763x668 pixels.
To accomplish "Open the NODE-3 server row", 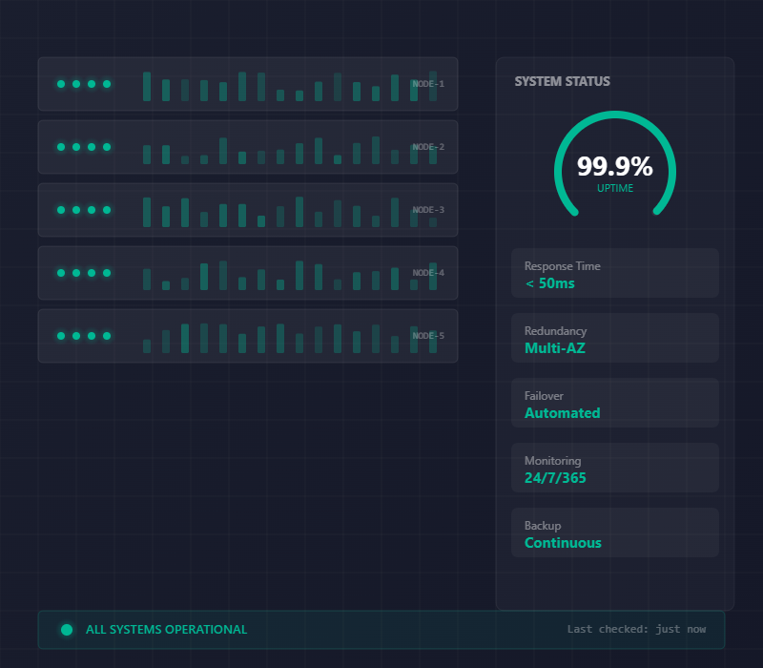I will [x=248, y=210].
